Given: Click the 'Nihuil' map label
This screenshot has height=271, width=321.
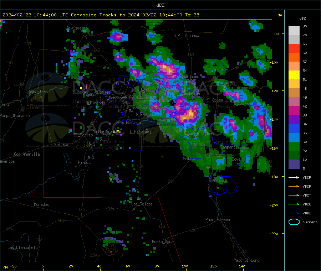Looking at the screenshot, I should [84, 162].
